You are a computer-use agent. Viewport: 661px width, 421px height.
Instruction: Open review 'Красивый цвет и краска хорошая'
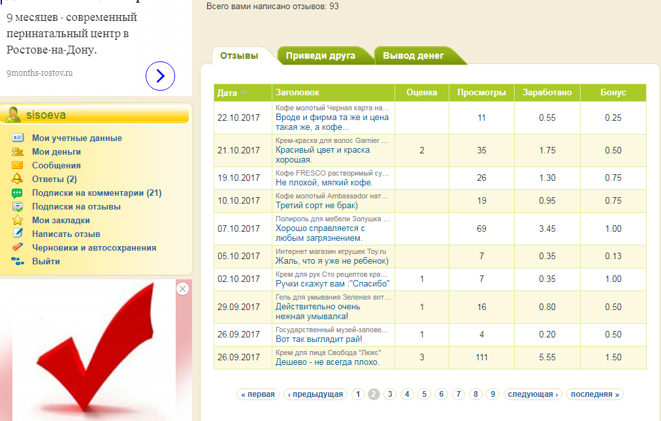323,155
